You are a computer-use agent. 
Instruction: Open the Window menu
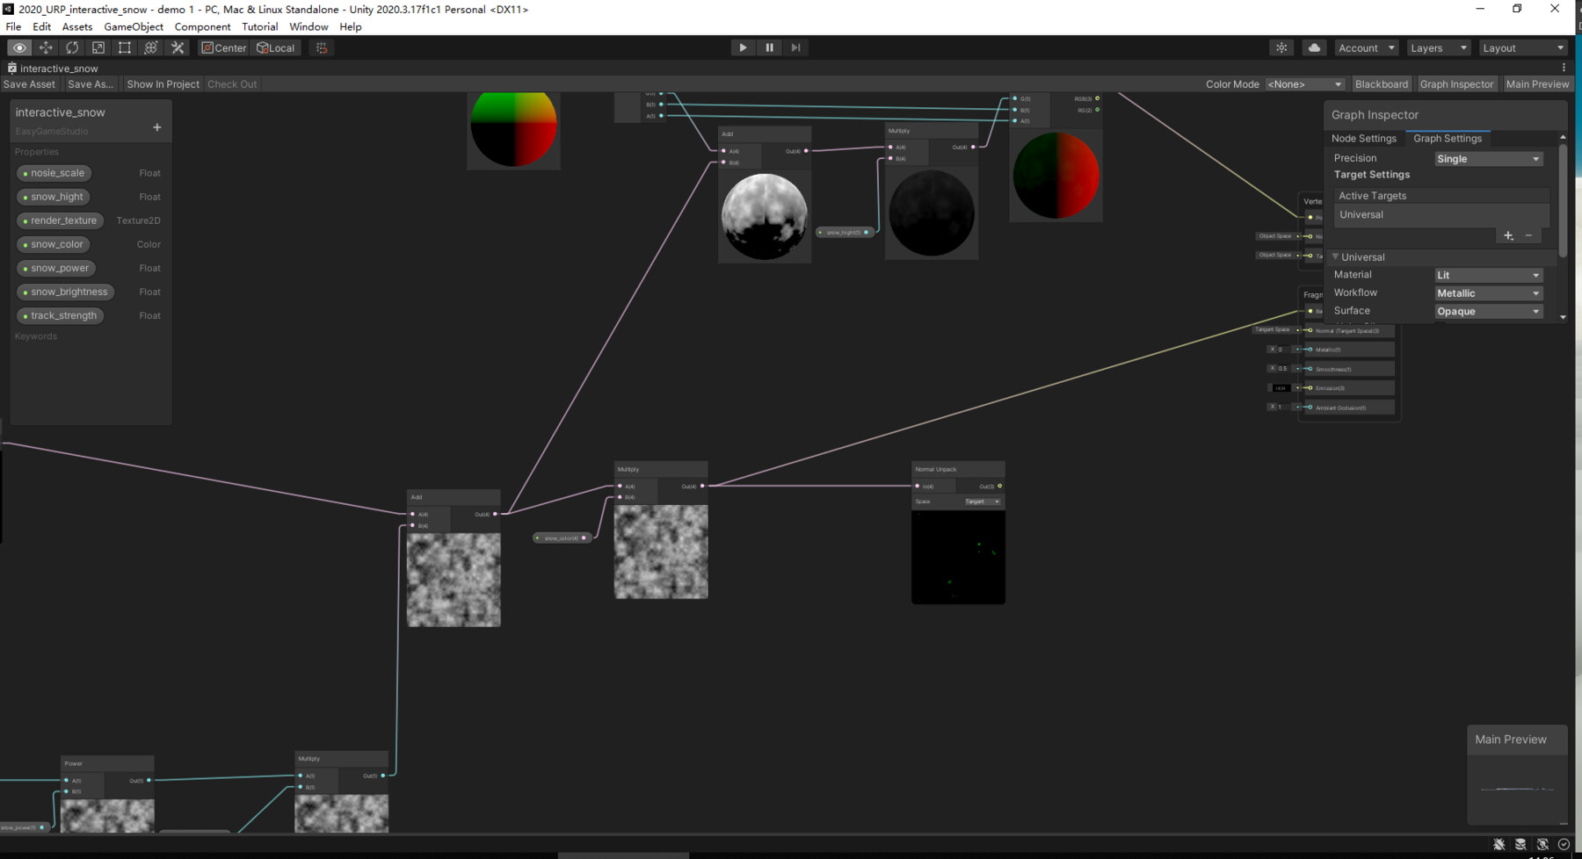coord(308,27)
